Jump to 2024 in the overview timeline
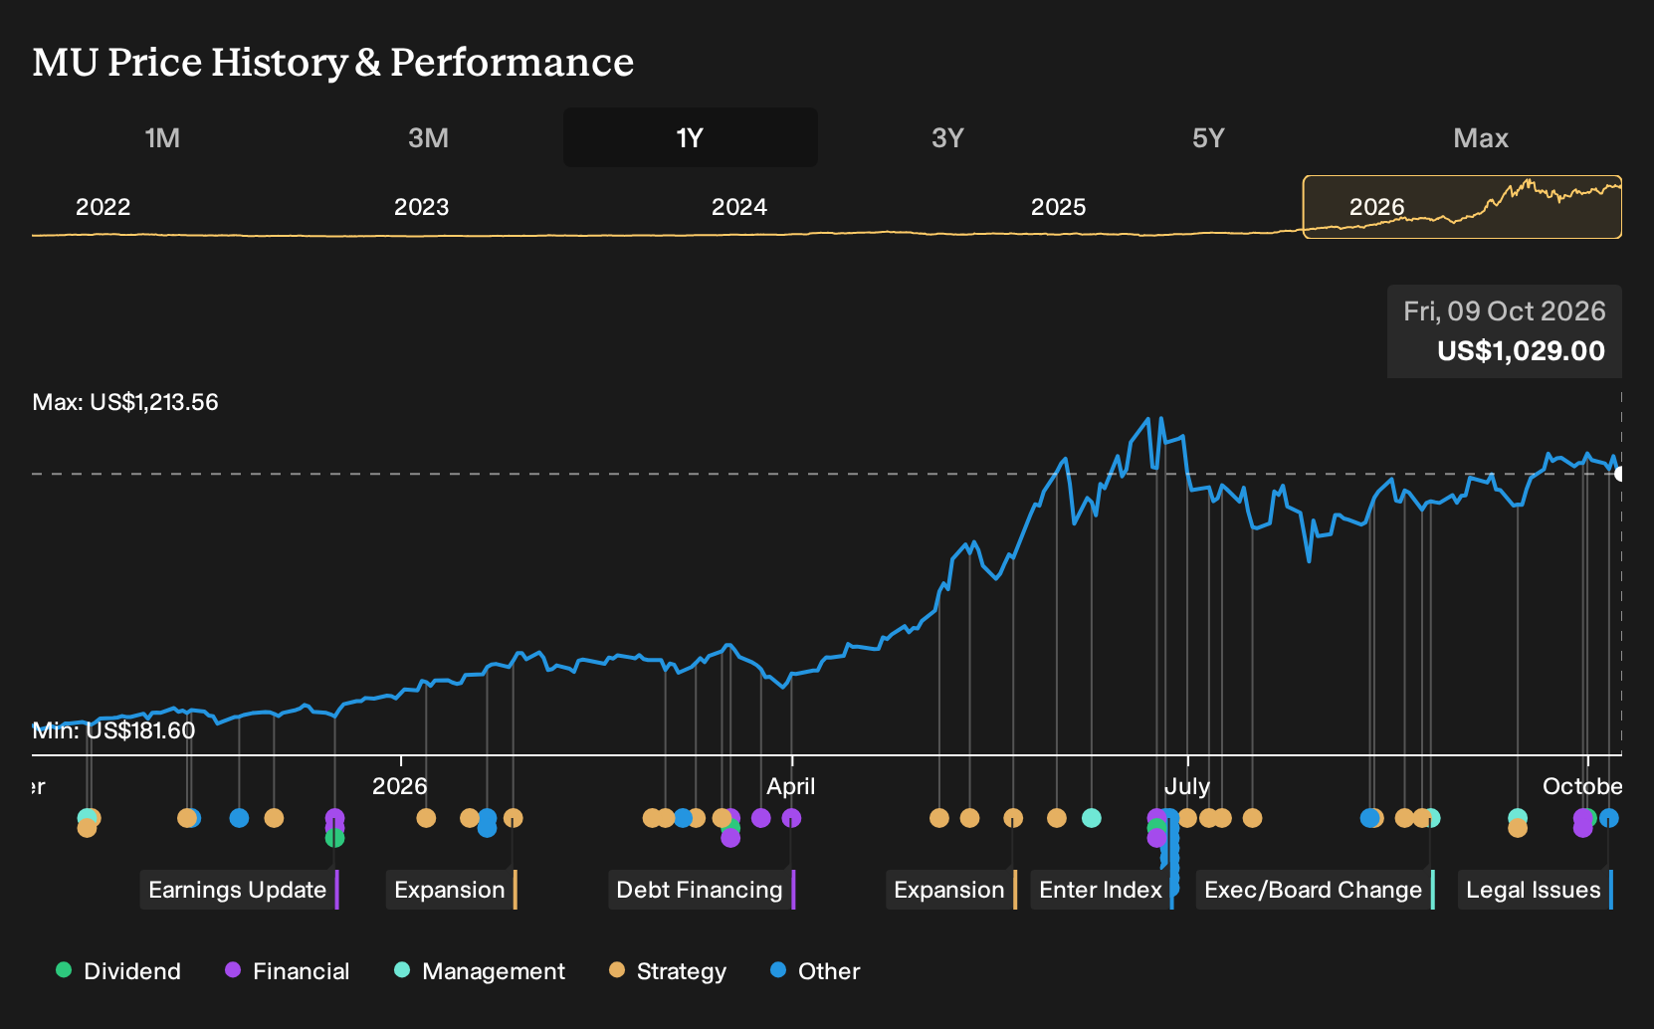 tap(739, 207)
